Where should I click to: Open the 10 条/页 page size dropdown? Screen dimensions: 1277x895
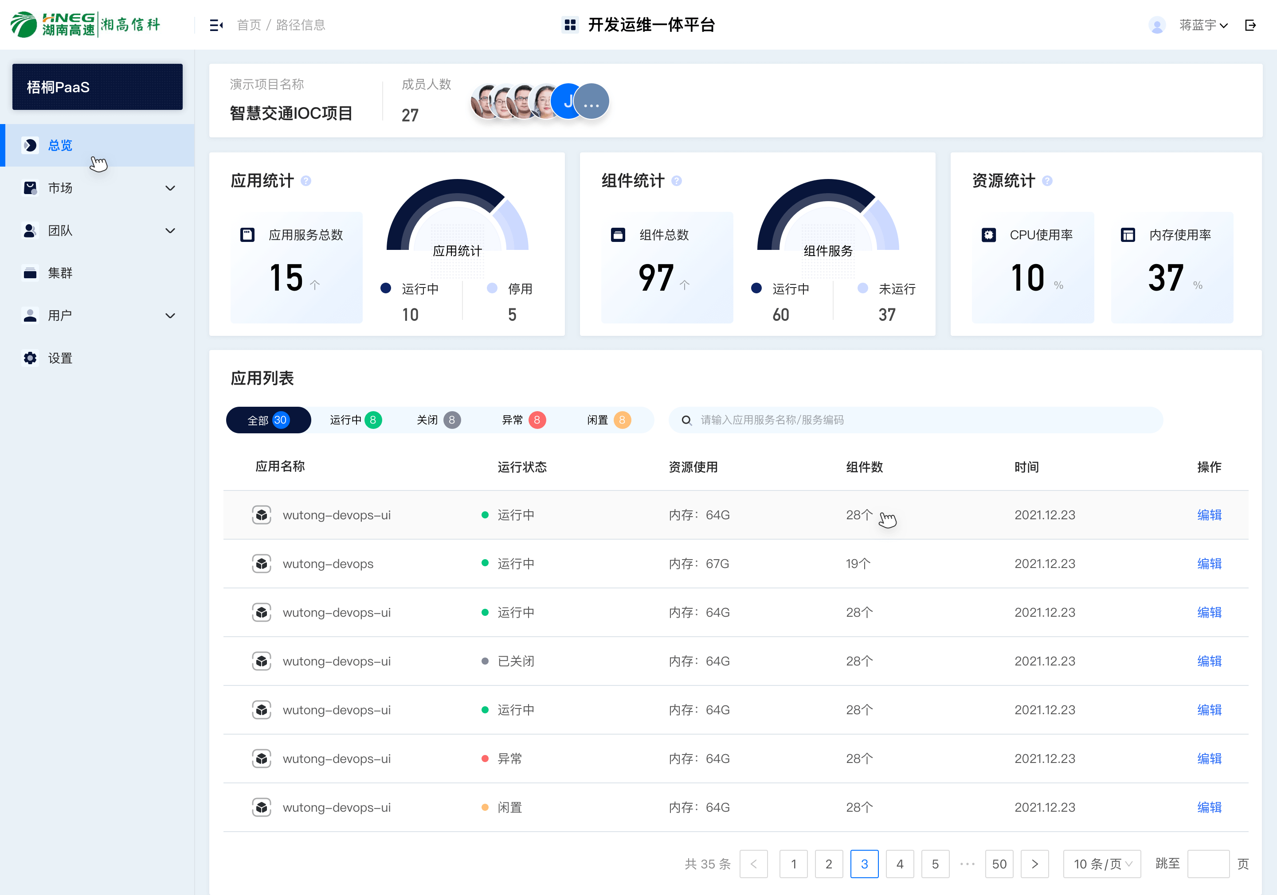(x=1101, y=864)
